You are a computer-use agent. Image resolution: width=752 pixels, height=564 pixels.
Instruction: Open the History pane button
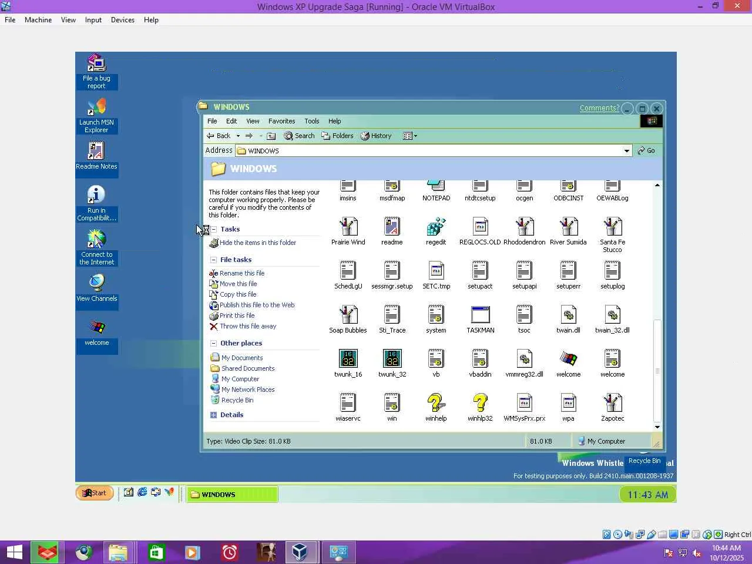pyautogui.click(x=376, y=136)
